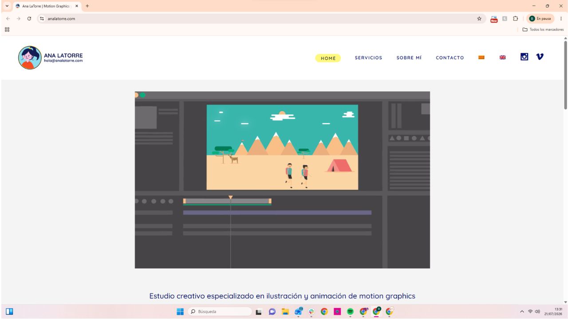Screen dimensions: 568x319
Task: Open the Extensions puzzle icon
Action: click(516, 19)
